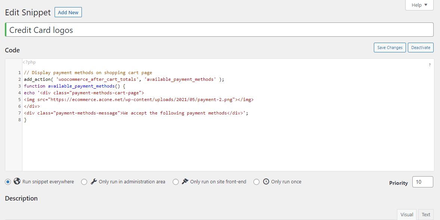The height and width of the screenshot is (220, 440).
Task: Click the 'We accept the following' message text
Action: (x=175, y=113)
